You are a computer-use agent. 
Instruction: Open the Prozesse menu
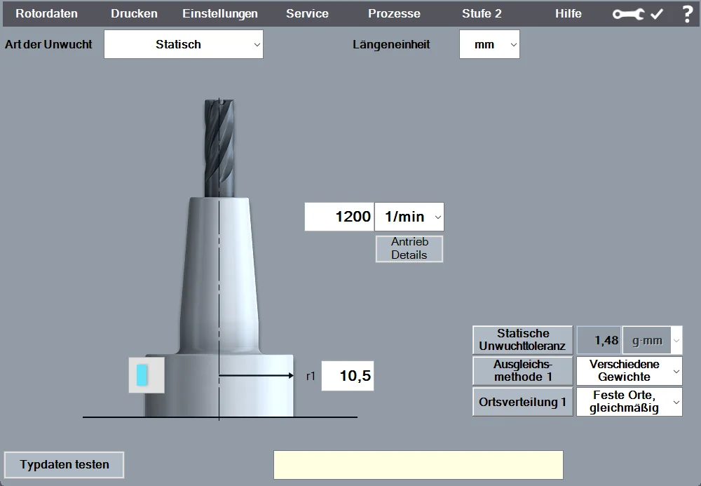pyautogui.click(x=394, y=14)
